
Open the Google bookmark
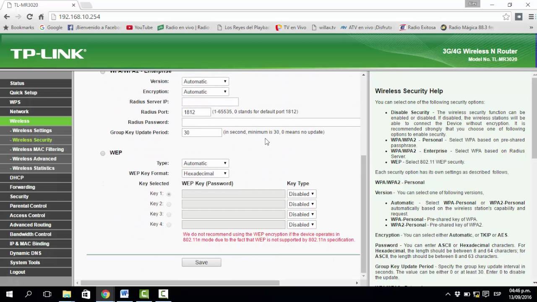click(x=51, y=27)
